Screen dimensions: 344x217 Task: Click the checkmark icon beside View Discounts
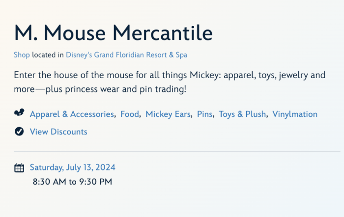[19, 132]
